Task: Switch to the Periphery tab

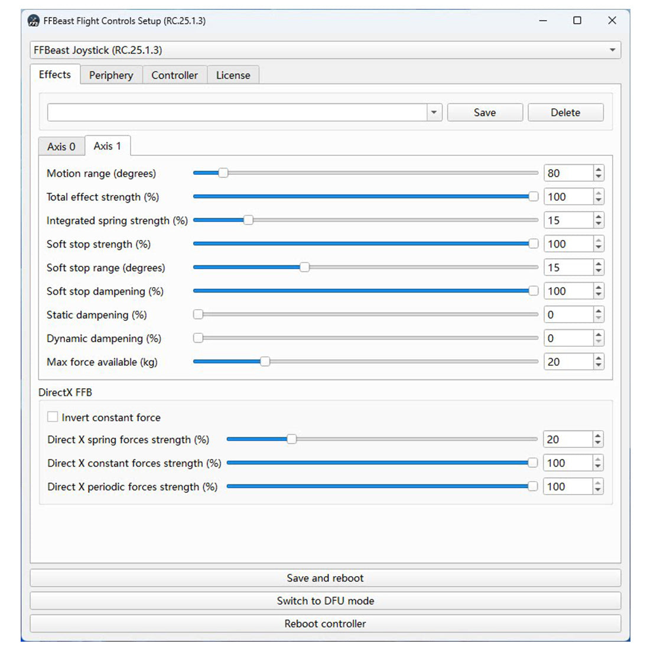Action: click(x=111, y=75)
